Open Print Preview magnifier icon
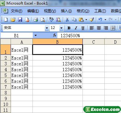Image resolution: width=121 pixels, height=113 pixels. [43, 19]
